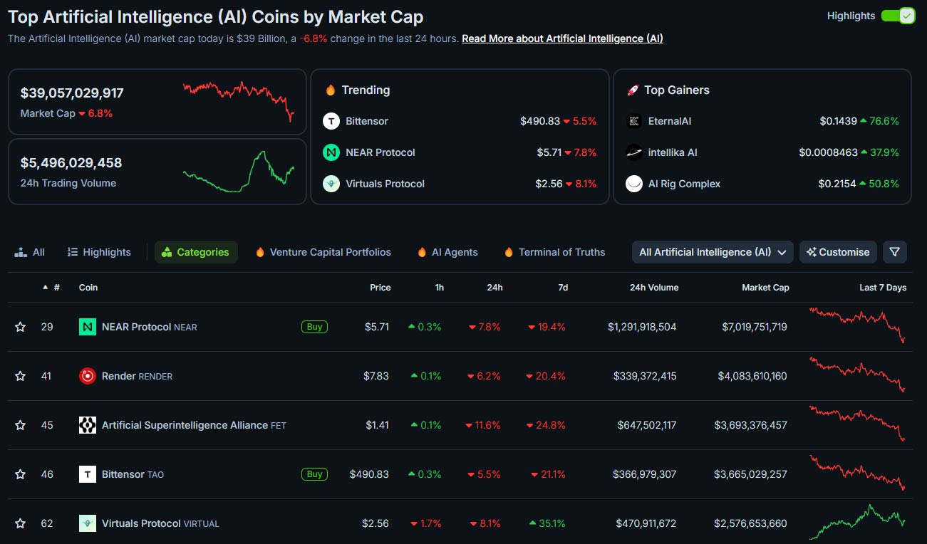Star Render as a favorite
The image size is (927, 544).
click(x=20, y=376)
